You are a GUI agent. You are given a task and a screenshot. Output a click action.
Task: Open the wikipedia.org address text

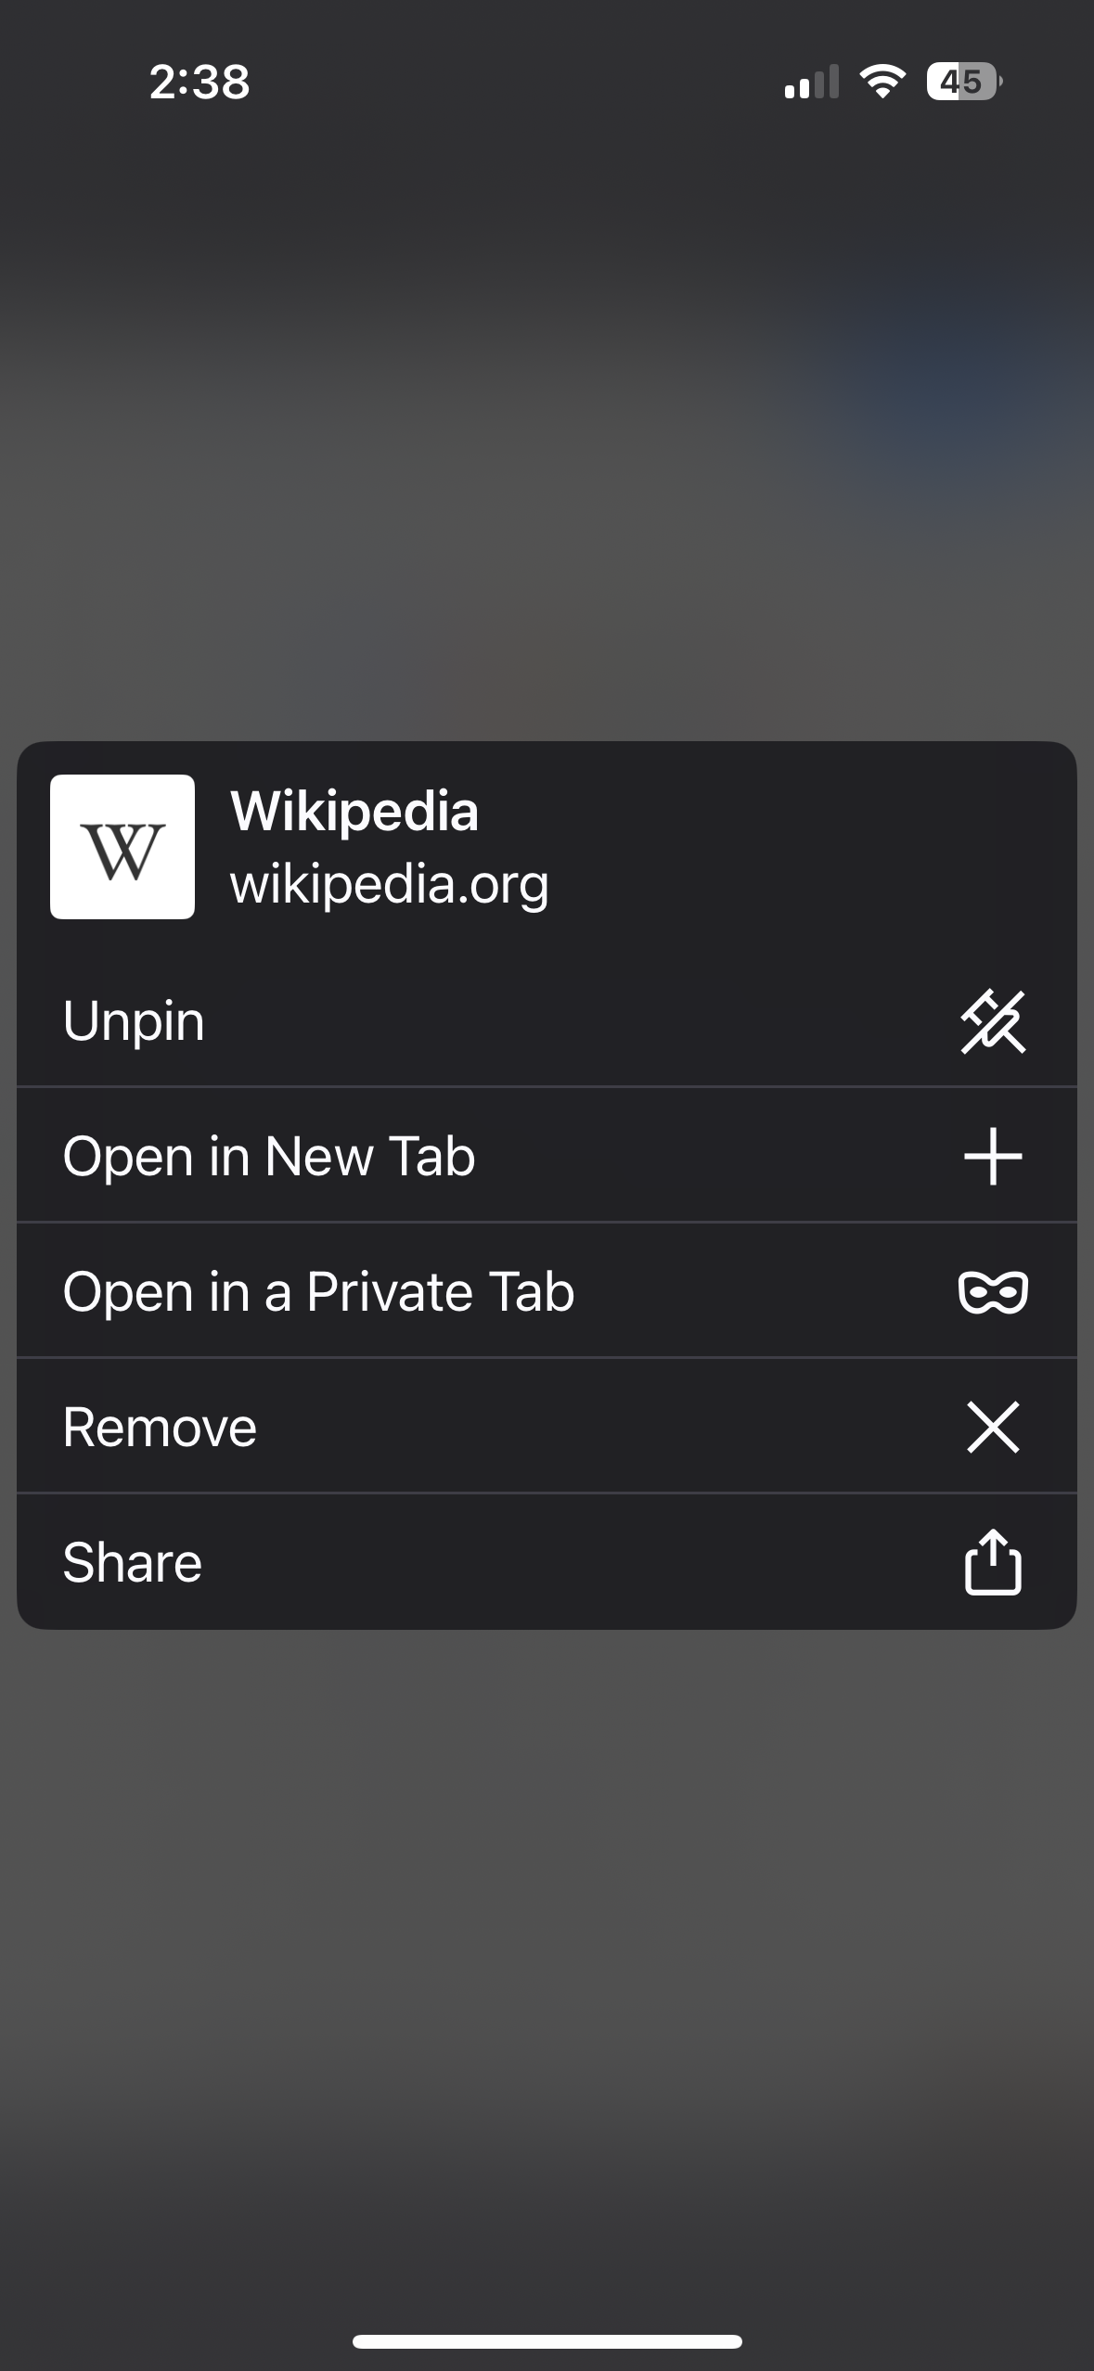tap(390, 884)
